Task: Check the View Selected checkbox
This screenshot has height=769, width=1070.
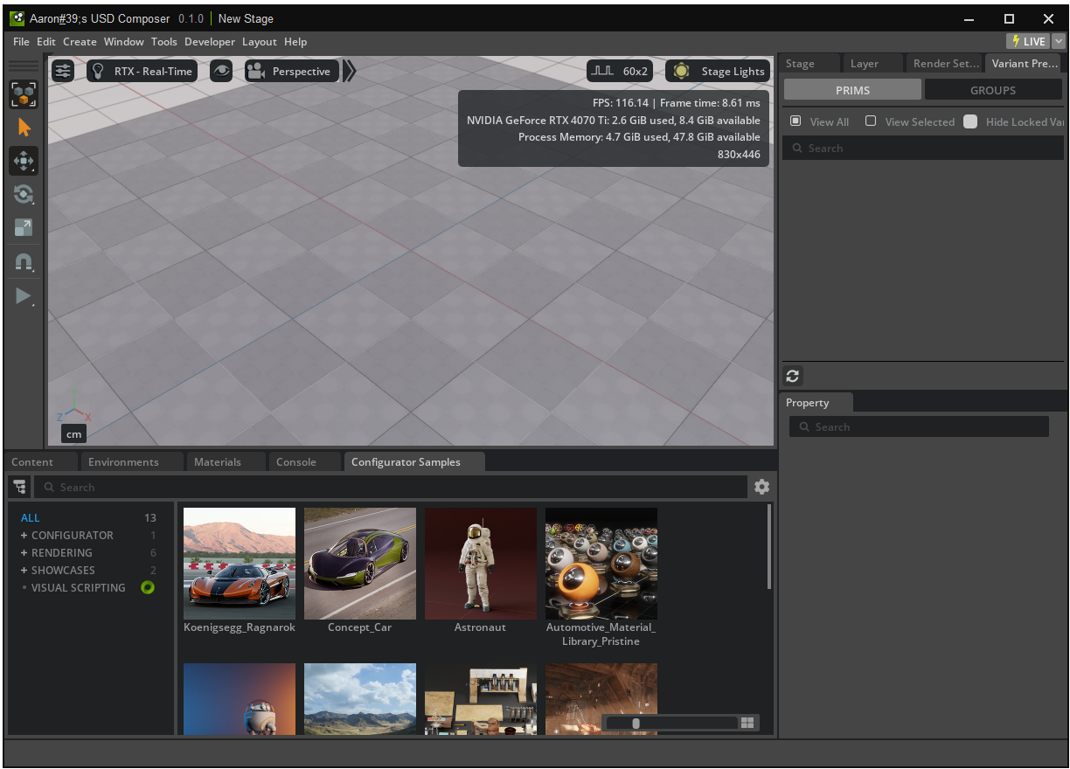Action: point(871,121)
